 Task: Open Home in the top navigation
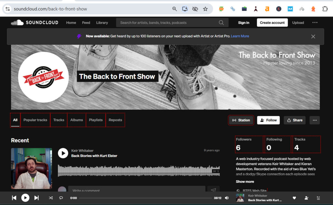click(71, 22)
